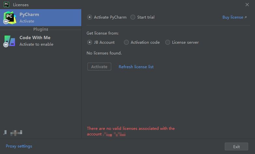The image size is (255, 154).
Task: Open the Buy license link
Action: pos(233,17)
